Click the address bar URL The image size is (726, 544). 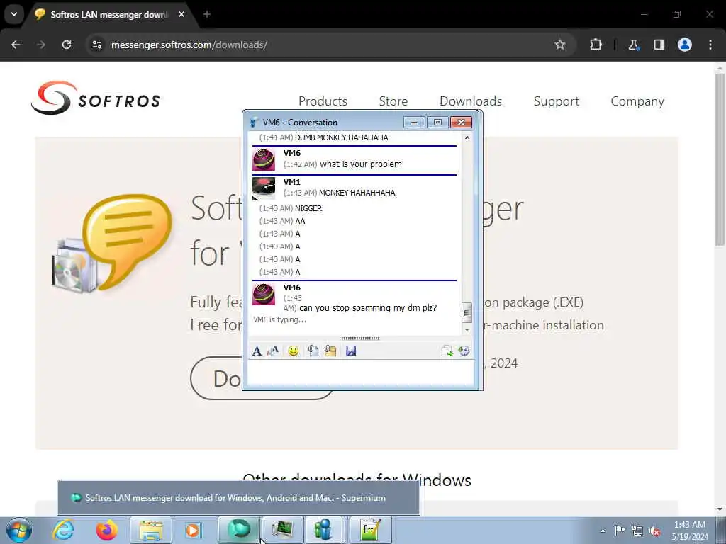[189, 45]
